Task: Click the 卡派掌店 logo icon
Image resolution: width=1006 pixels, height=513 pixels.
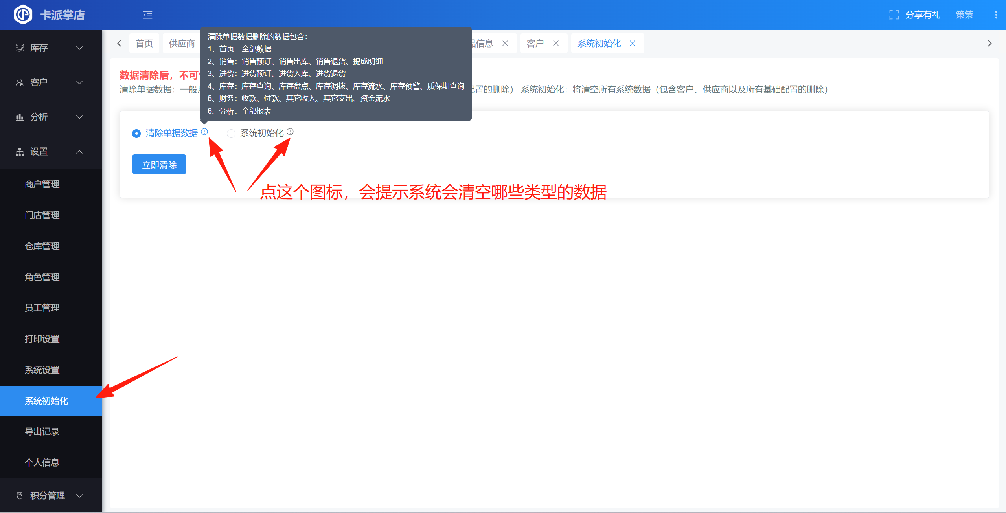Action: [23, 15]
